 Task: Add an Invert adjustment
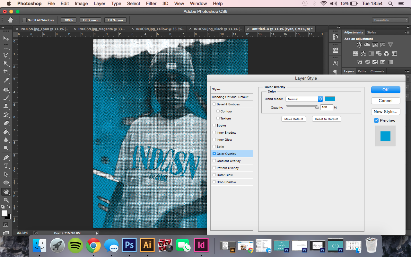tap(360, 62)
